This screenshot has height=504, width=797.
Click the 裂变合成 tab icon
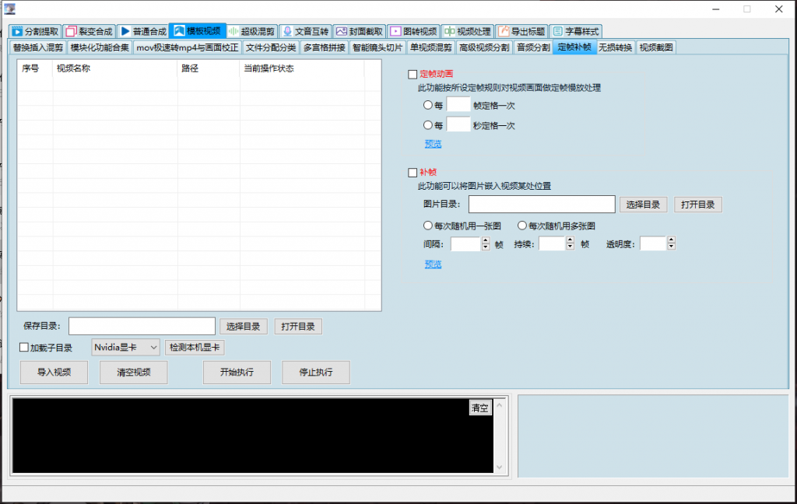click(x=71, y=32)
